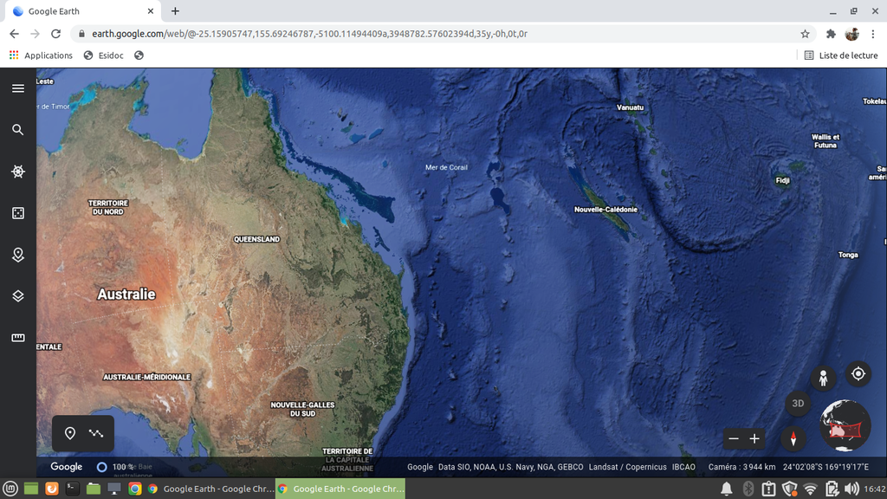887x499 pixels.
Task: Launch Firefox from the taskbar
Action: 51,489
